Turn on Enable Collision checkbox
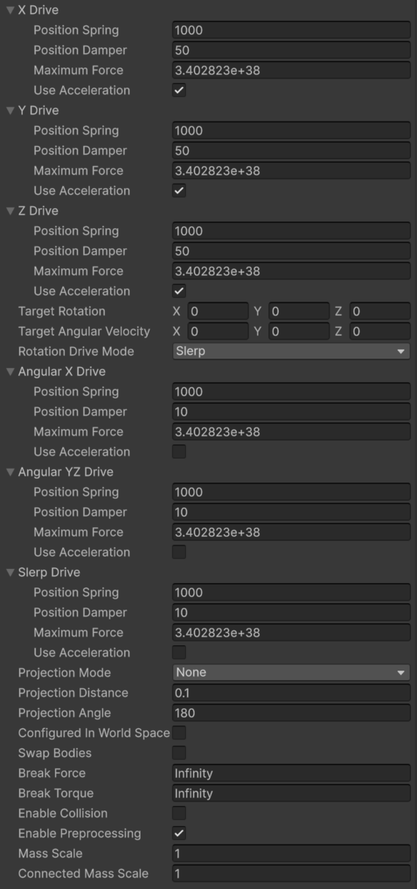This screenshot has width=417, height=889. coord(179,813)
